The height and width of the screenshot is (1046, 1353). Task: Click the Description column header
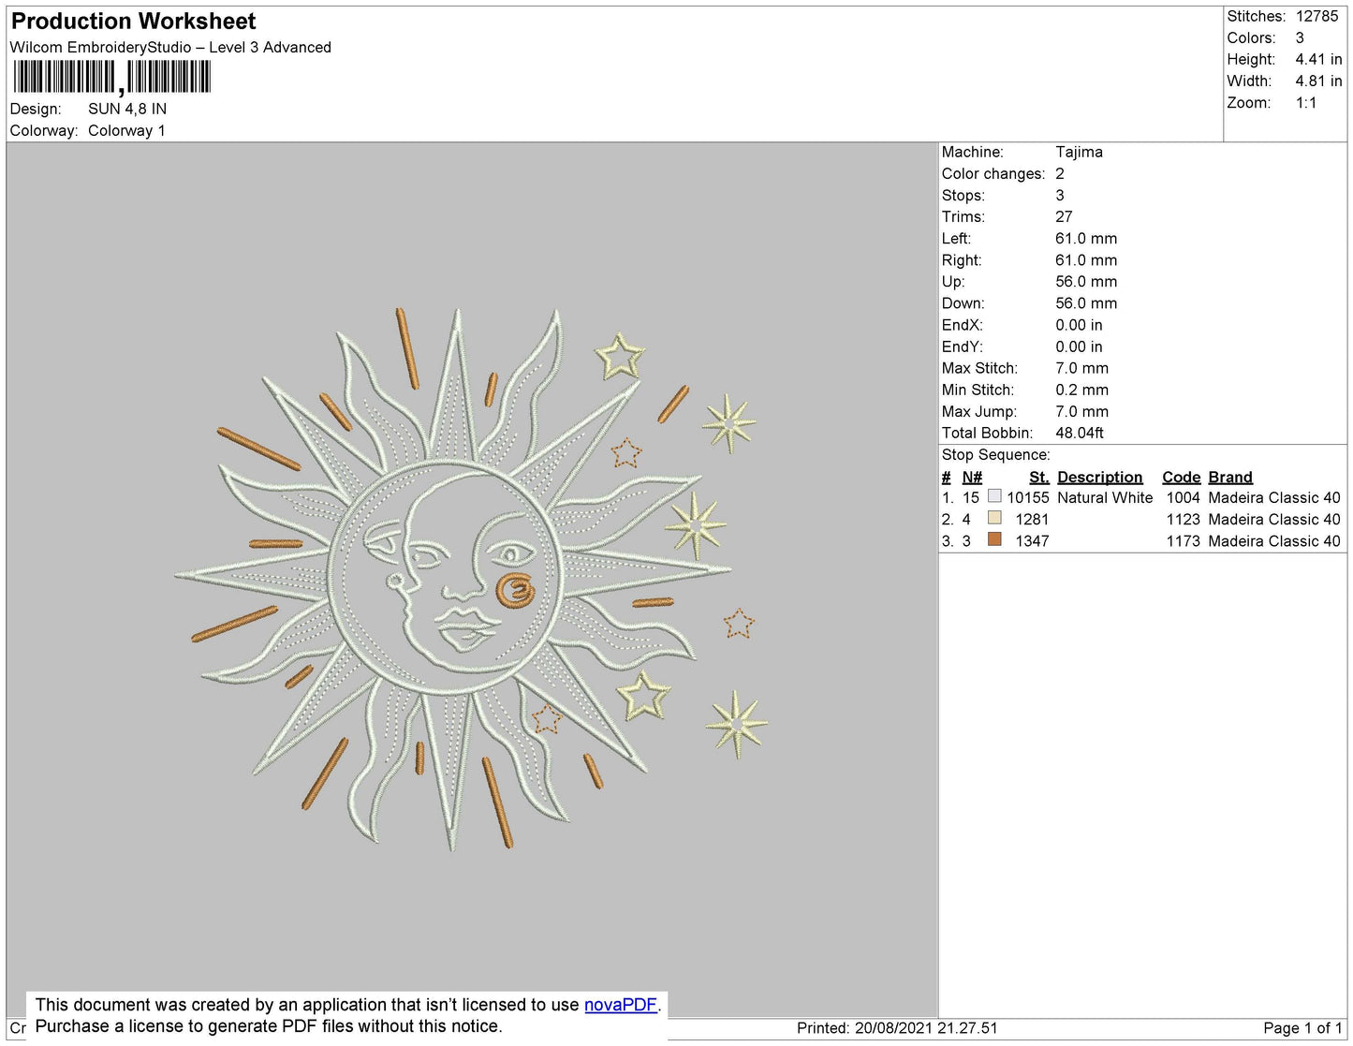coord(1100,477)
